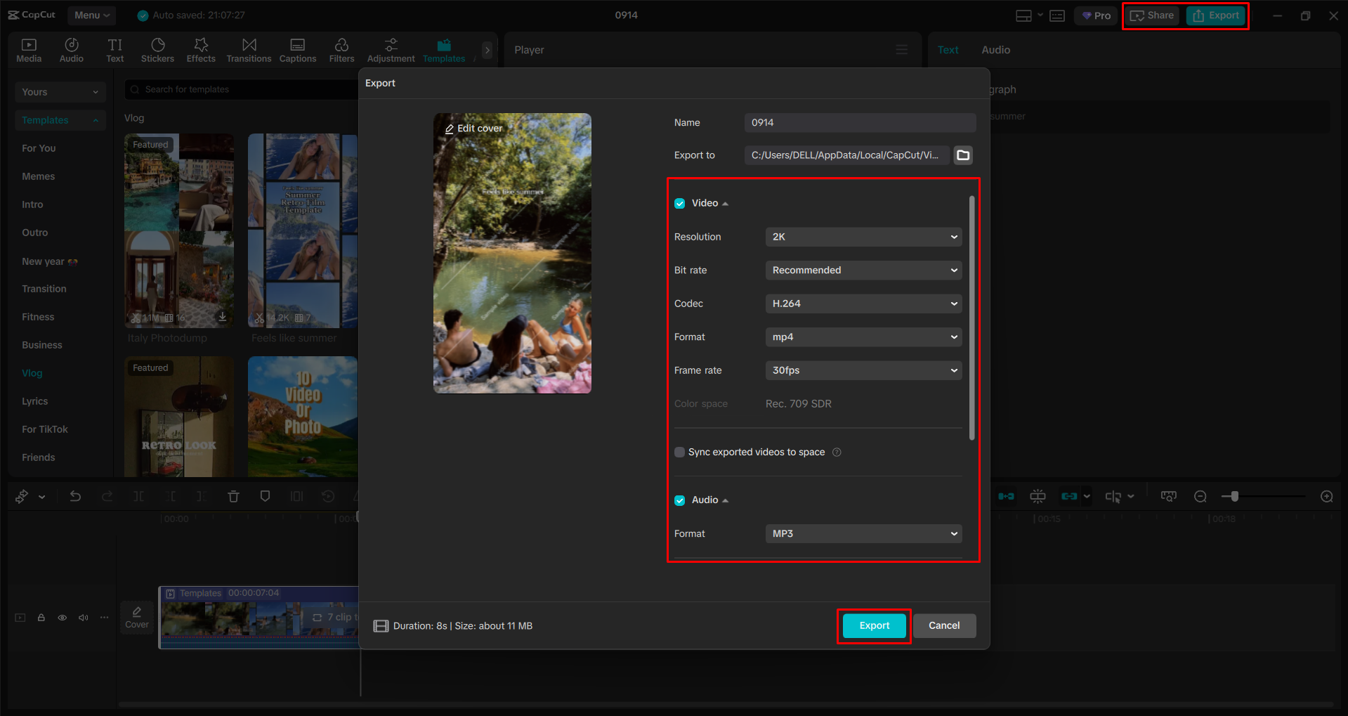
Task: Switch to the Filters panel
Action: 341,49
